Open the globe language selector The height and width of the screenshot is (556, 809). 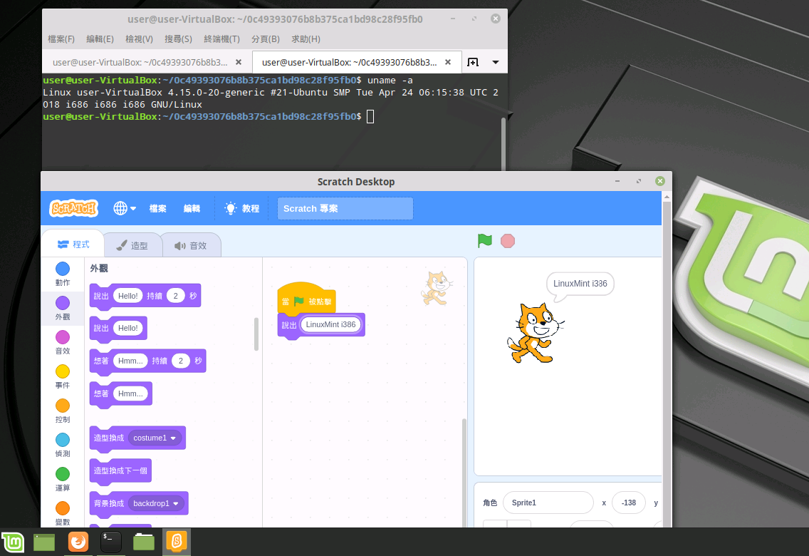point(125,208)
